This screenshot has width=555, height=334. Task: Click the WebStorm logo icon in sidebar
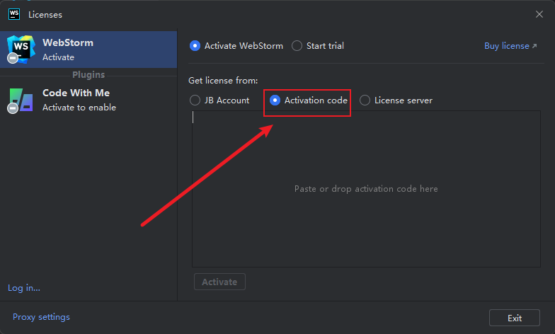[x=21, y=50]
